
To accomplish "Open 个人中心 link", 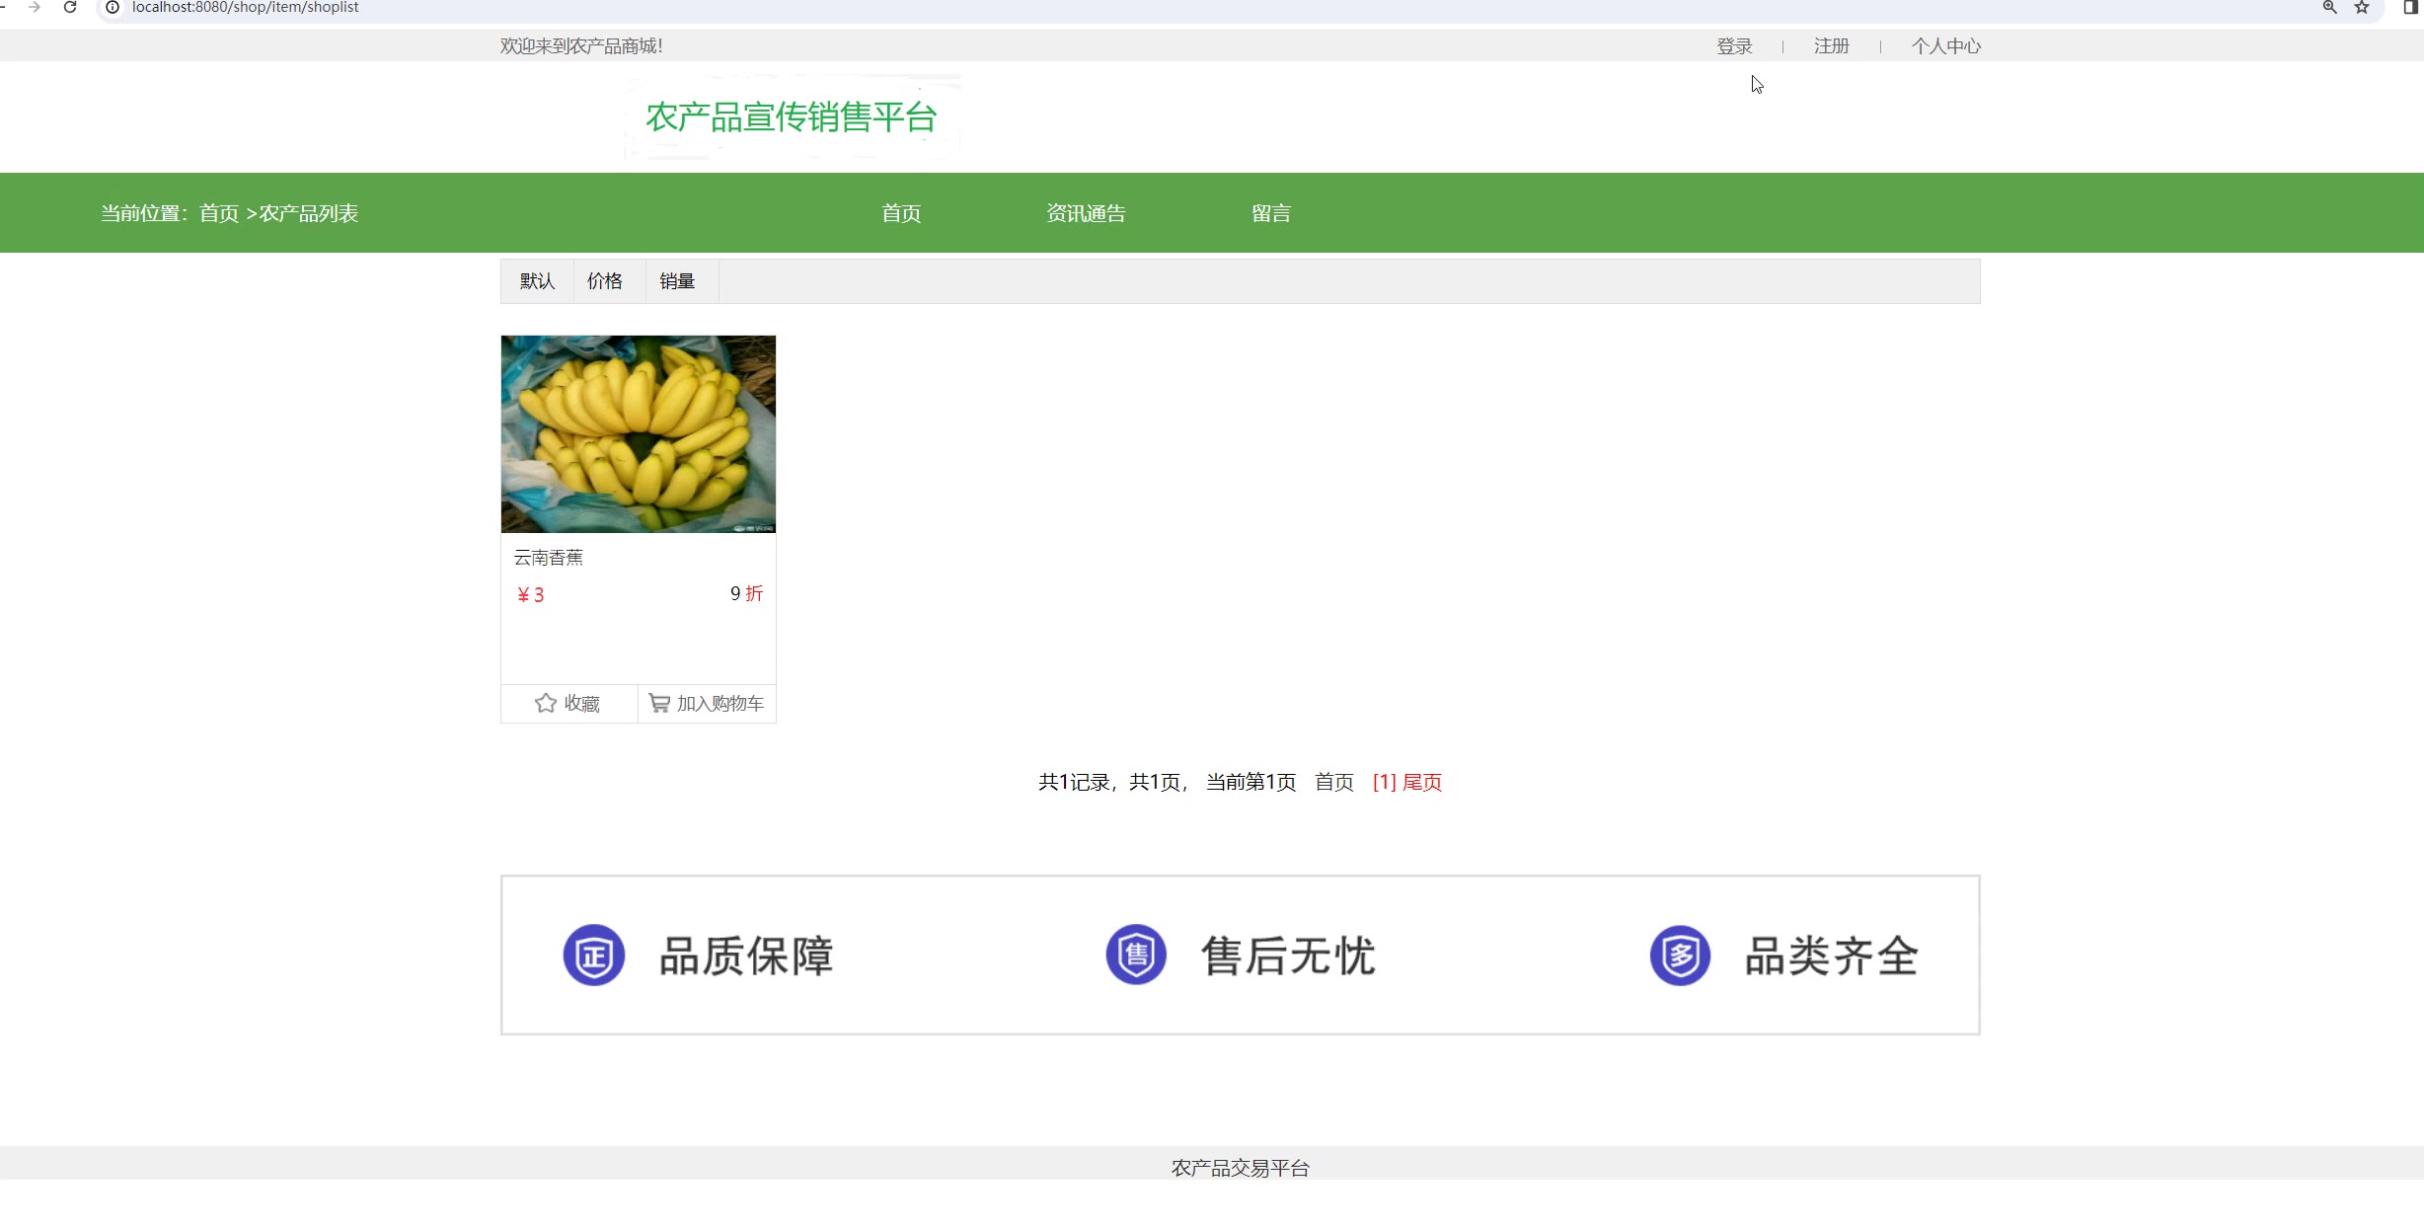I will coord(1945,46).
